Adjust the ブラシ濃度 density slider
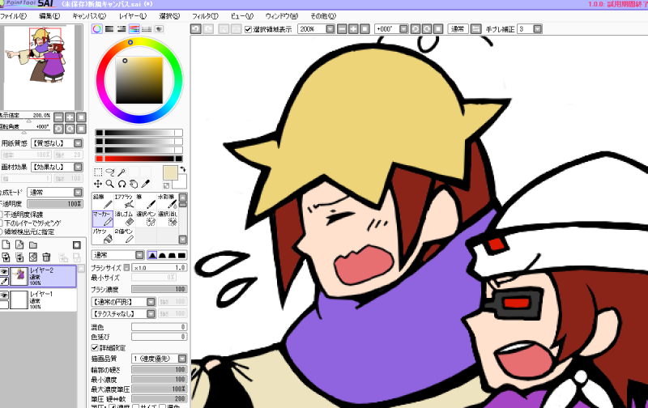This screenshot has height=408, width=648. coord(159,289)
